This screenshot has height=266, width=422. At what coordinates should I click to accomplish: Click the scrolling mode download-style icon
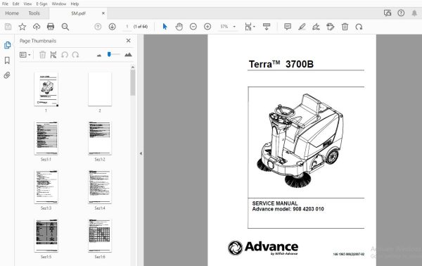tap(267, 27)
